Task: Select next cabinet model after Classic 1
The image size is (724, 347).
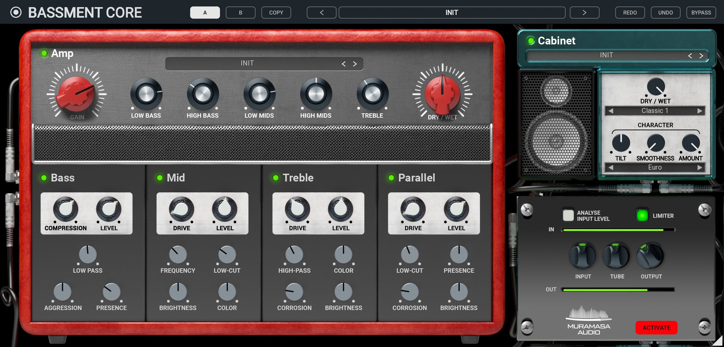Action: pyautogui.click(x=700, y=111)
